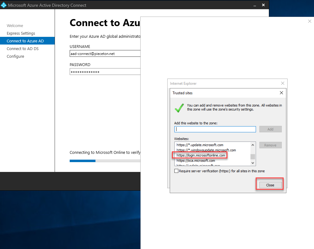Image resolution: width=314 pixels, height=249 pixels.
Task: Click the green checkmark icon in Trusted sites
Action: coord(179,108)
